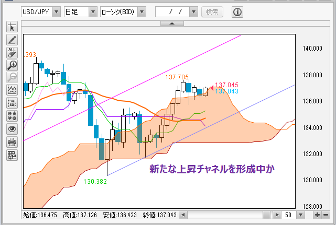Click the zoom in magnifier
This screenshot has width=336, height=225.
click(12, 65)
